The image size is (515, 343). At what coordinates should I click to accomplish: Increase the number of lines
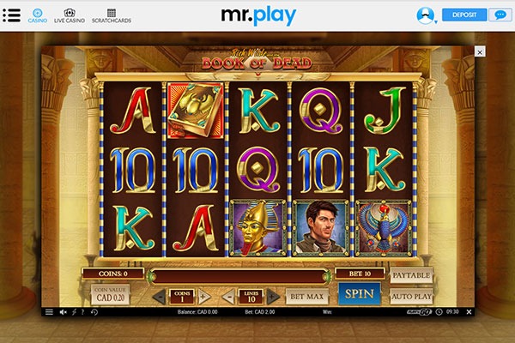[273, 297]
